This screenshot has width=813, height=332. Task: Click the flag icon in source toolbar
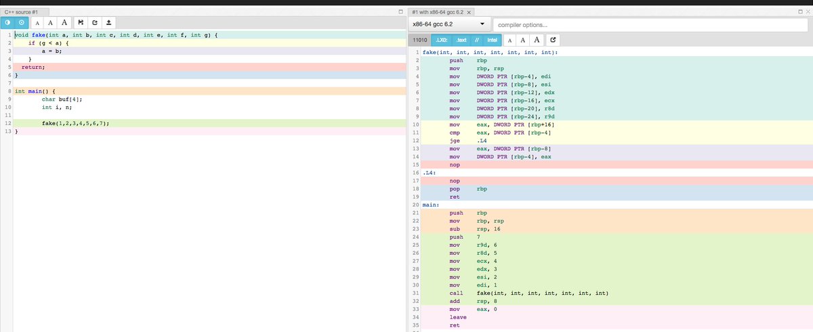[x=81, y=23]
